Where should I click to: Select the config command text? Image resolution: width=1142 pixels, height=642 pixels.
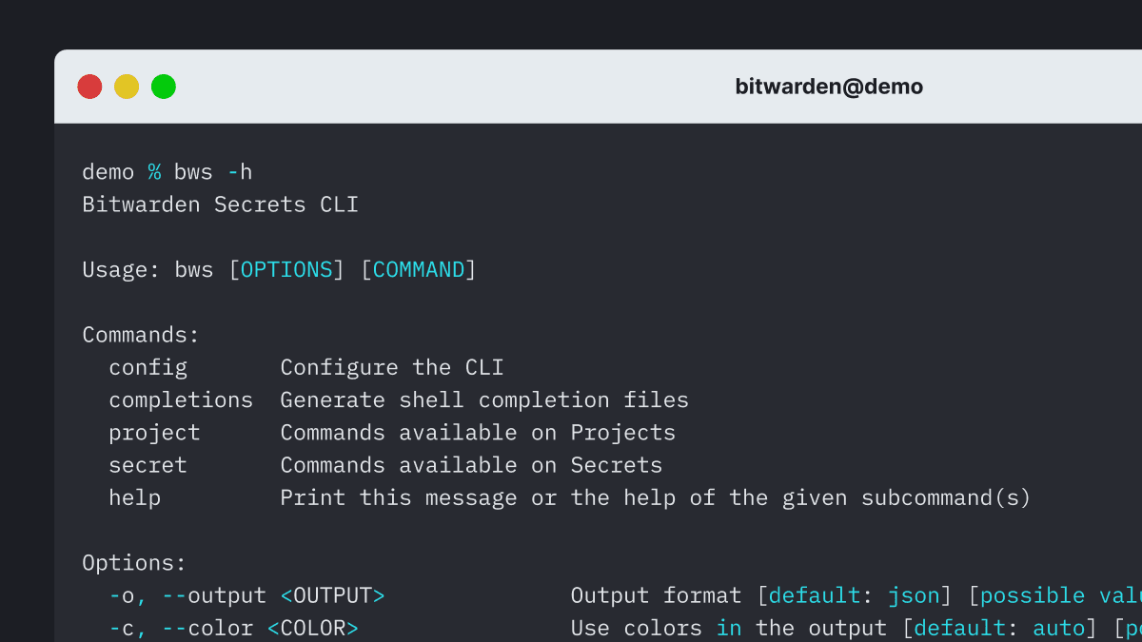pos(148,367)
